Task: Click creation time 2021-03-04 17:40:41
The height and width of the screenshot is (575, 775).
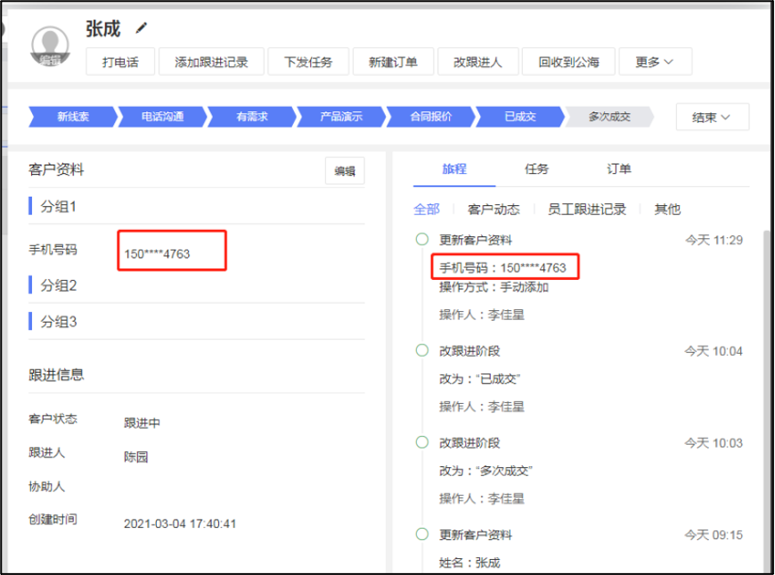Action: 180,523
